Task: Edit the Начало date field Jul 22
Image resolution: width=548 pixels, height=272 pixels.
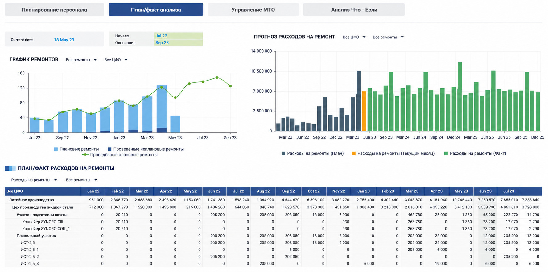Action: [178, 36]
